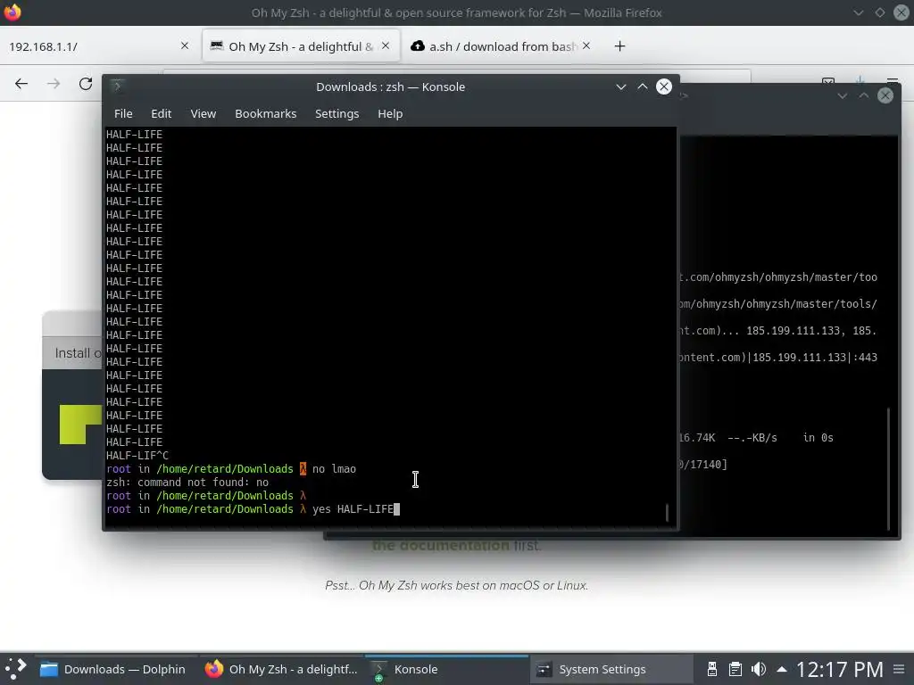Open 'the documentation' link on webpage

[x=441, y=545]
